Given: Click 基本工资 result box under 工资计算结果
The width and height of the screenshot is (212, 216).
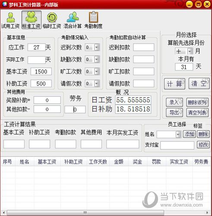Looking at the screenshot, I should pyautogui.click(x=14, y=144).
